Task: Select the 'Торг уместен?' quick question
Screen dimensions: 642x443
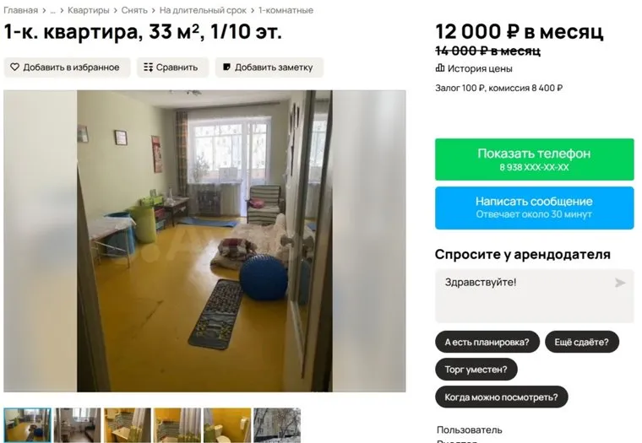Action: point(476,370)
